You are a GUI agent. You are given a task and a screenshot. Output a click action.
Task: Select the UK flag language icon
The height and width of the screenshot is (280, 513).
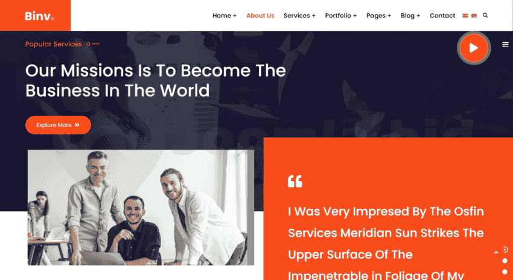(x=474, y=15)
